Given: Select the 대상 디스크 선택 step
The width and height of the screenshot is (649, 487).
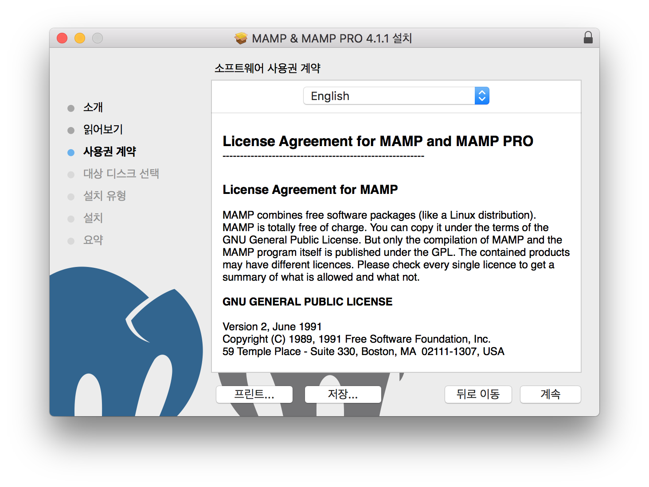Looking at the screenshot, I should 121,174.
